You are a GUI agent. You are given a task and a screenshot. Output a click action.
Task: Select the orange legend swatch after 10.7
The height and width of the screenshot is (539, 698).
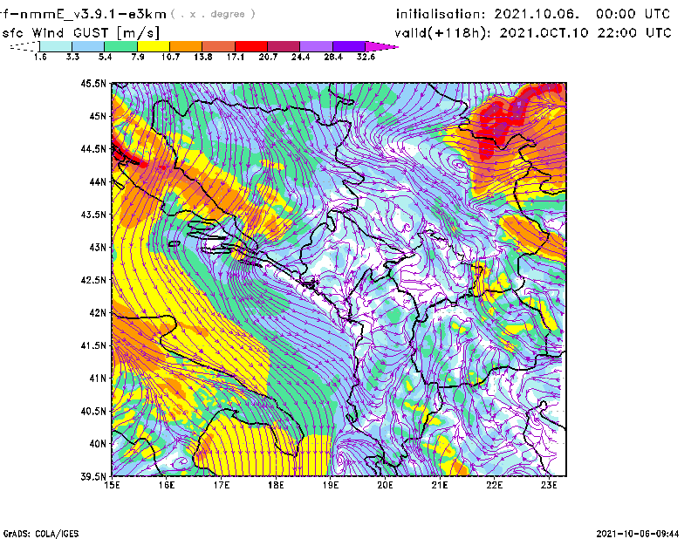[x=186, y=46]
